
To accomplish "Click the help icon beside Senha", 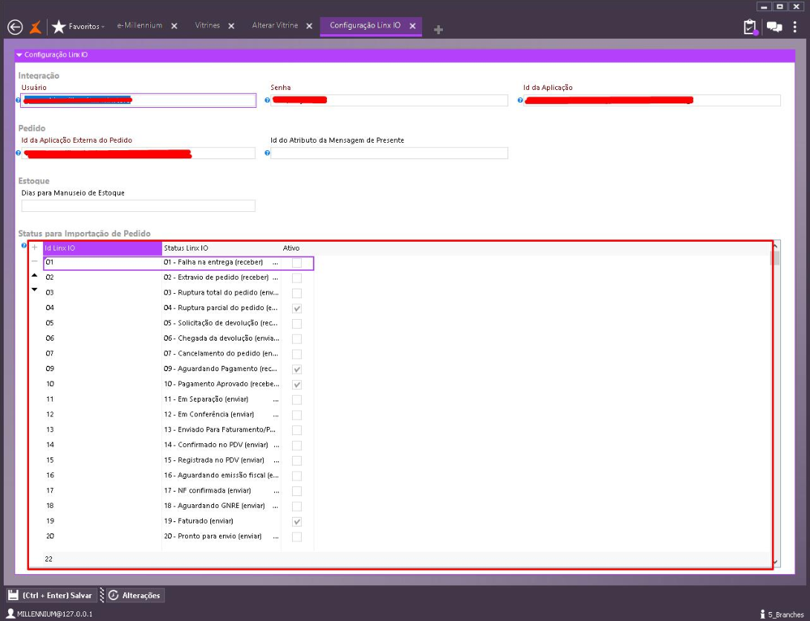I will [x=267, y=100].
